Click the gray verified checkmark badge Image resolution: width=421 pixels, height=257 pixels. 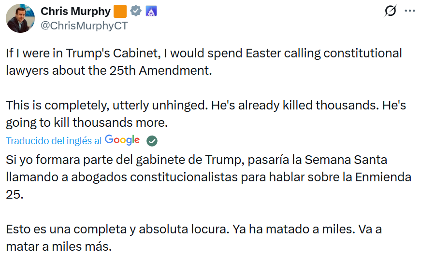coord(136,11)
